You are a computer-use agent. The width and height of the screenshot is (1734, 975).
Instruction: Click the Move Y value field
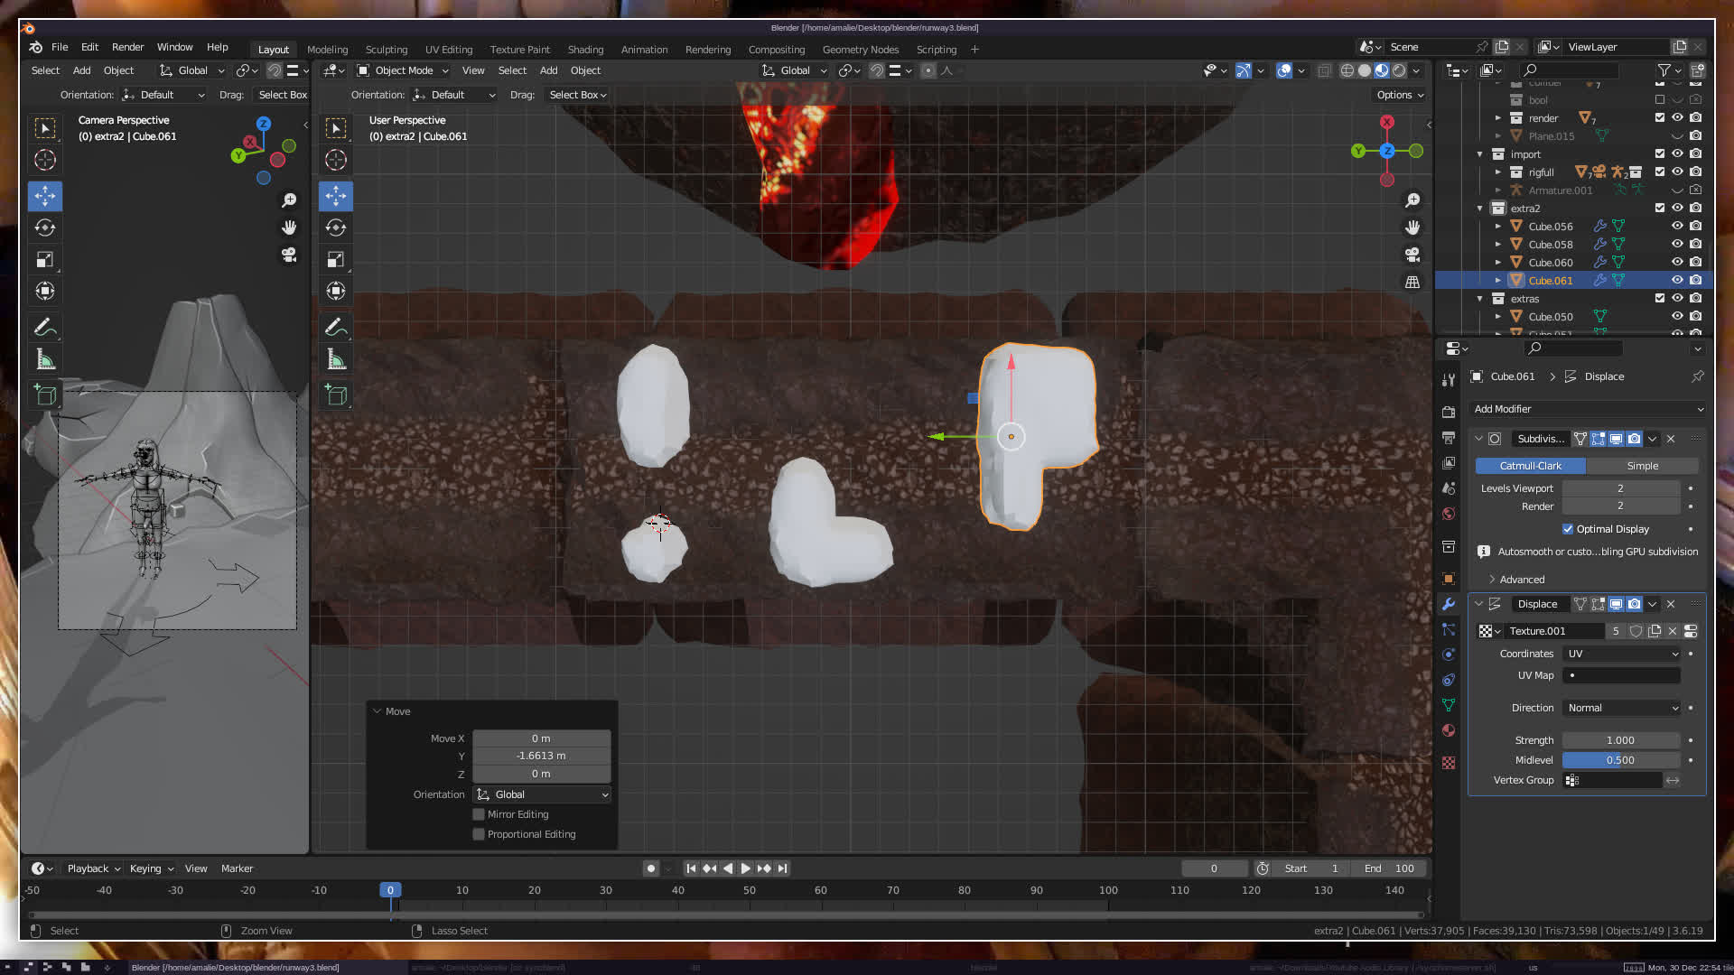[x=541, y=756]
